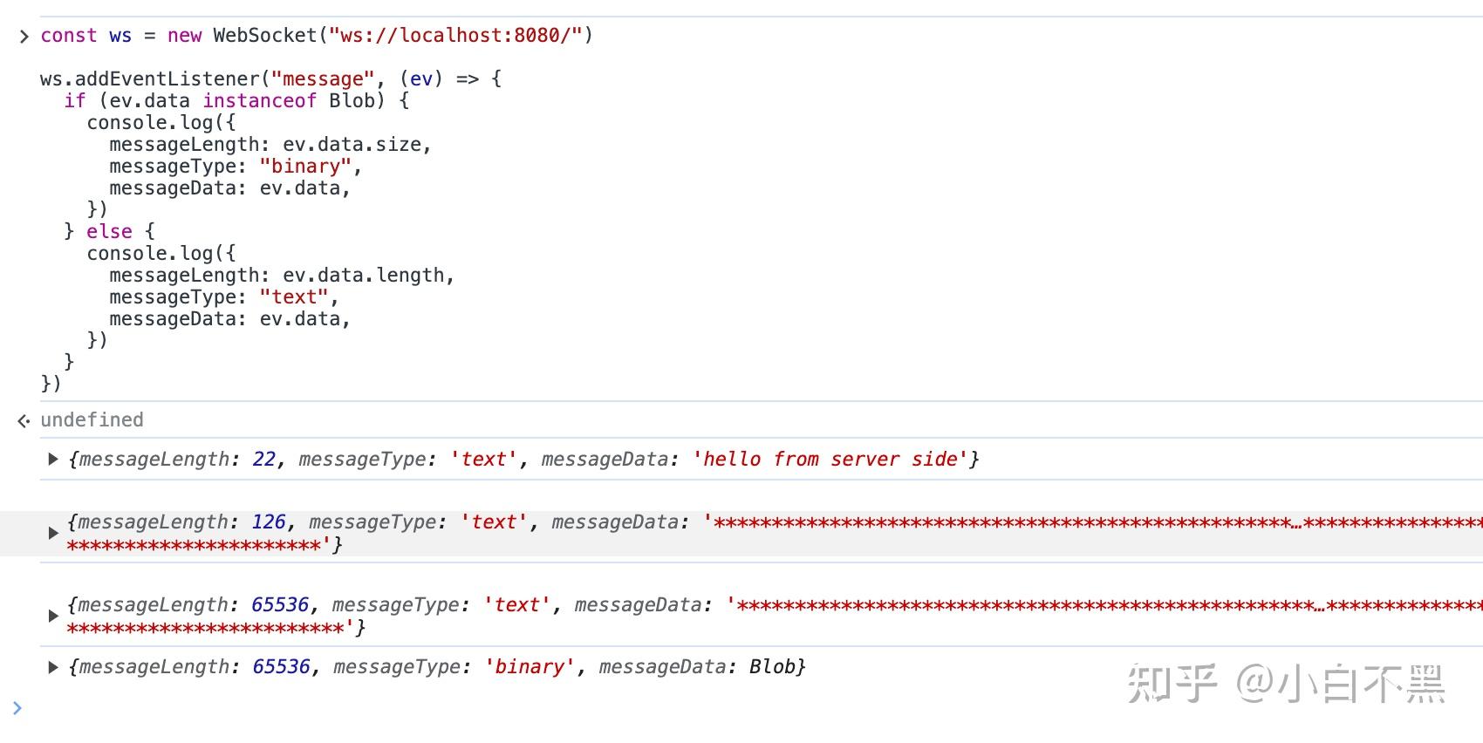Click 'Blob' in the binary log entry
This screenshot has height=743, width=1483.
click(x=772, y=667)
